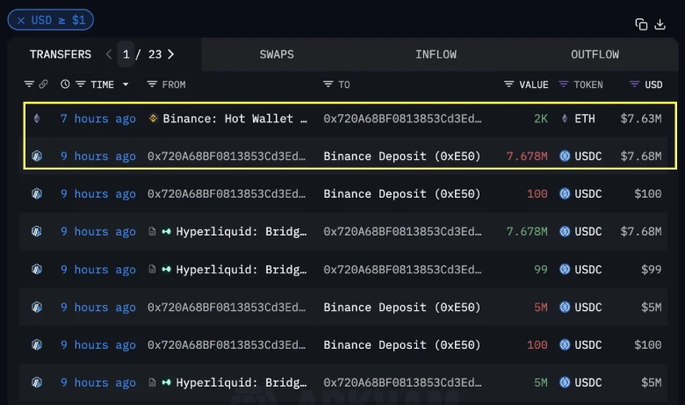Download the transfers table data

point(660,25)
